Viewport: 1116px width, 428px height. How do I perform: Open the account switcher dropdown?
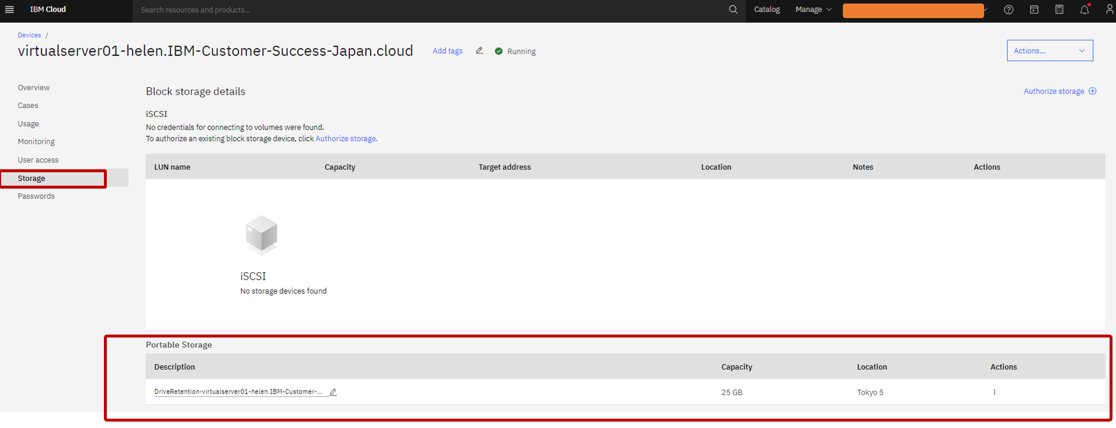[915, 11]
